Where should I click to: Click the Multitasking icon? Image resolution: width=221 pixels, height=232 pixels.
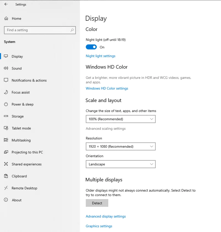(6, 140)
